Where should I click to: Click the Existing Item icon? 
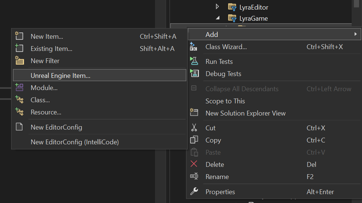tap(19, 48)
